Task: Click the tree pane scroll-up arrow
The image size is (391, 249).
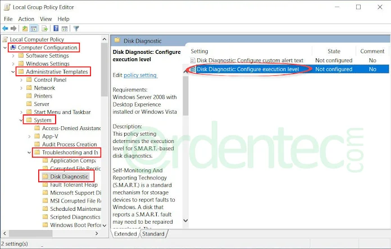Action: (104, 39)
